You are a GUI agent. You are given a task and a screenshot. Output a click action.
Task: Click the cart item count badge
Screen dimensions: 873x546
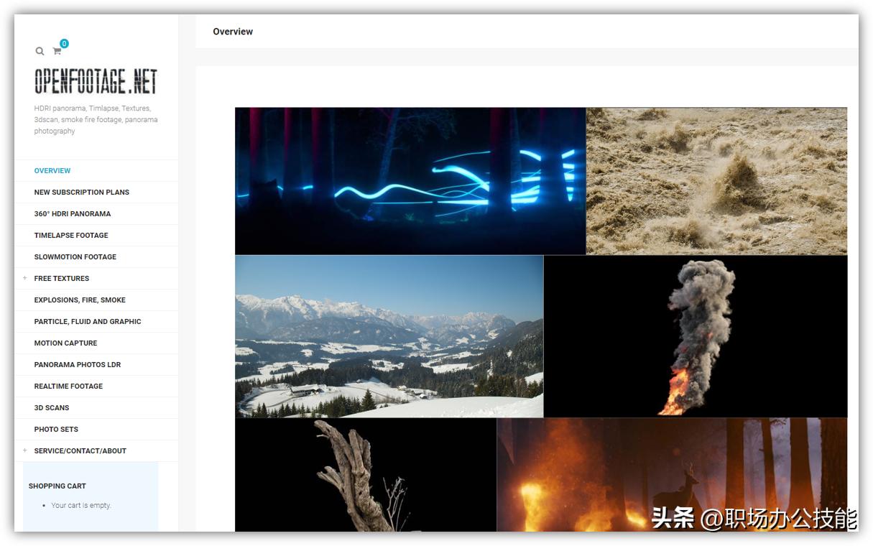coord(64,44)
